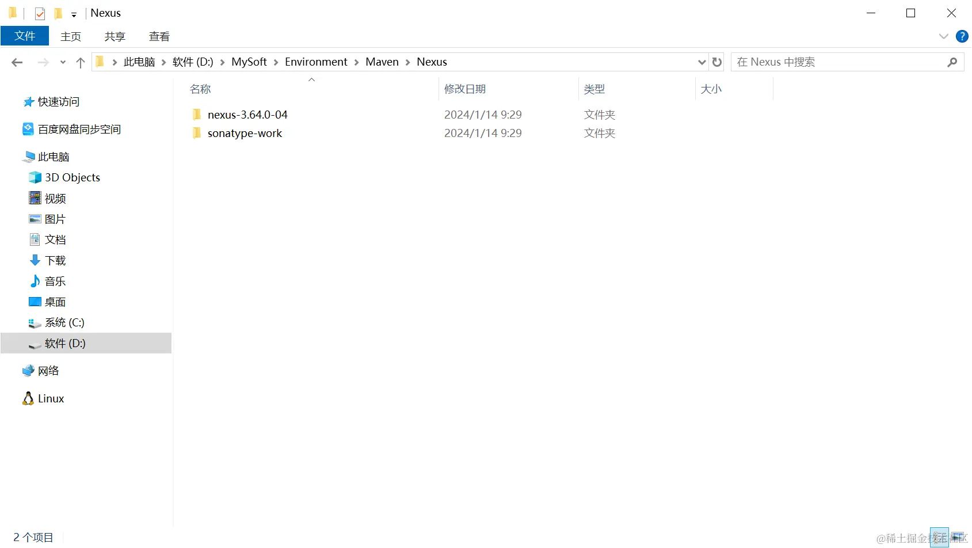Open the 文件 ribbon tab
The width and height of the screenshot is (972, 548).
(x=25, y=36)
